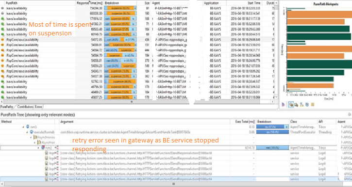Click scroll-down arrow of PurePath table scrollbar
The height and width of the screenshot is (187, 352).
[276, 97]
